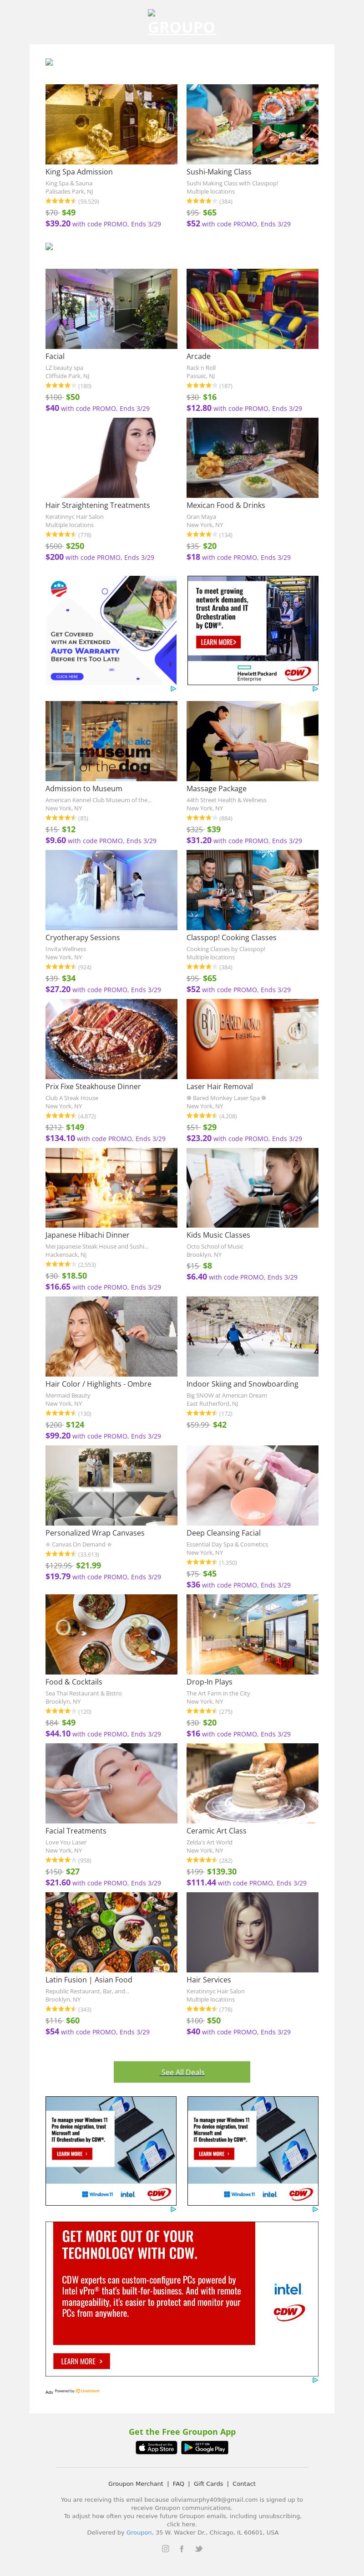Viewport: 364px width, 2576px height.
Task: Open the Gift Cards footer link
Action: (x=208, y=2483)
